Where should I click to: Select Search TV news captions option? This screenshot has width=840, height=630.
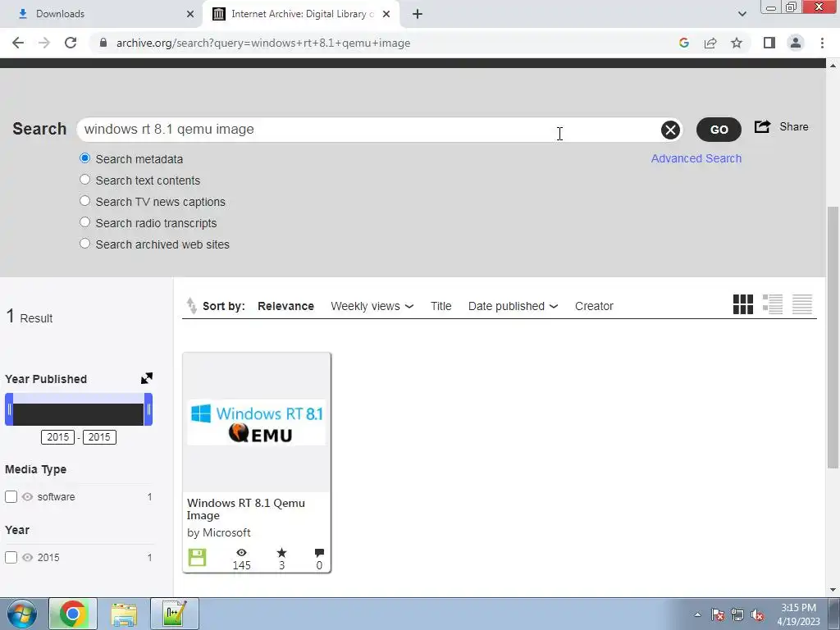click(84, 201)
